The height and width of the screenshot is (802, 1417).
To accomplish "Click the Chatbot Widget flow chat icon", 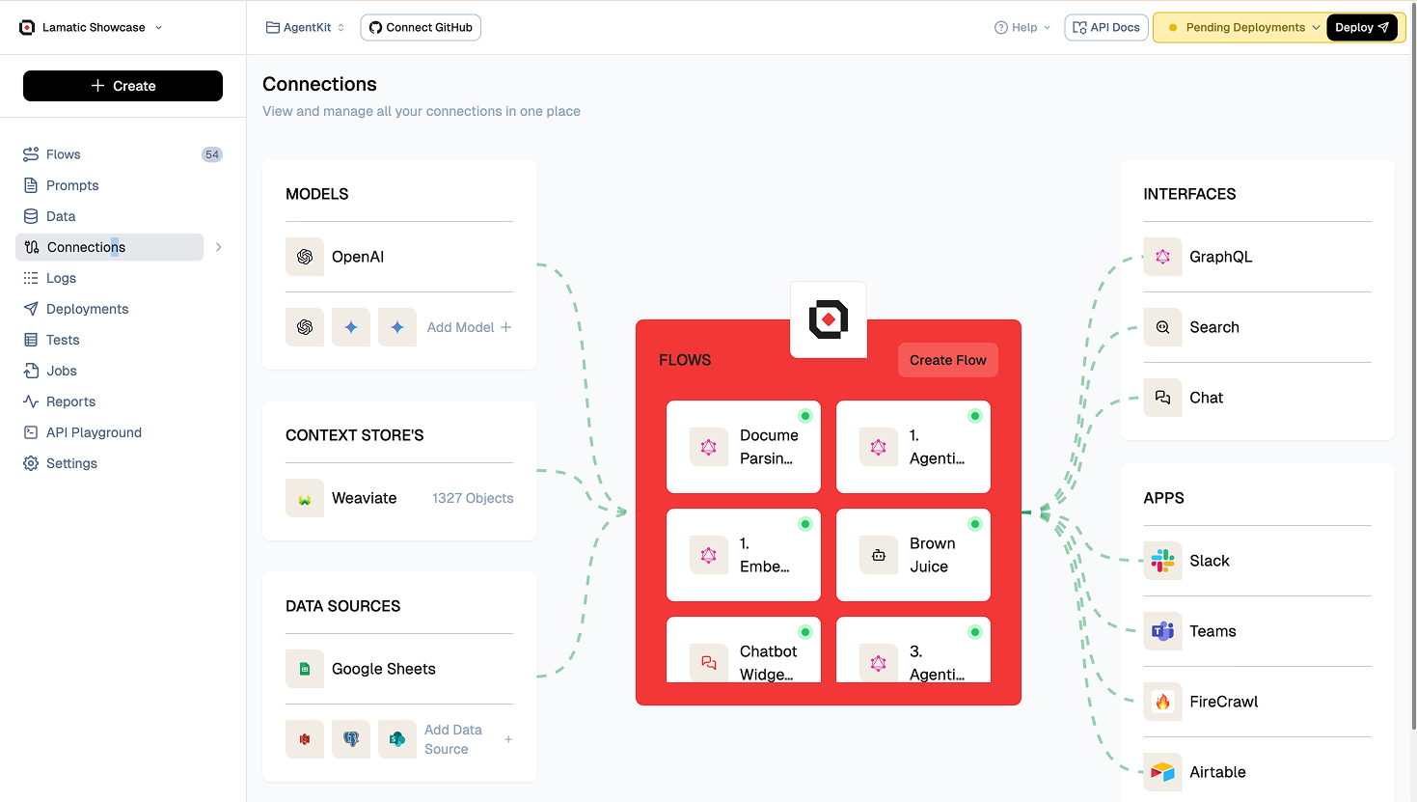I will [709, 663].
